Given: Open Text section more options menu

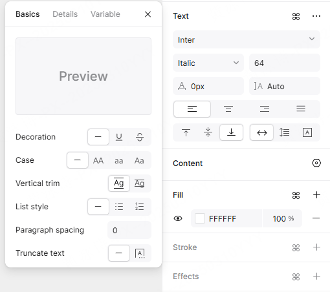Looking at the screenshot, I should [x=316, y=16].
